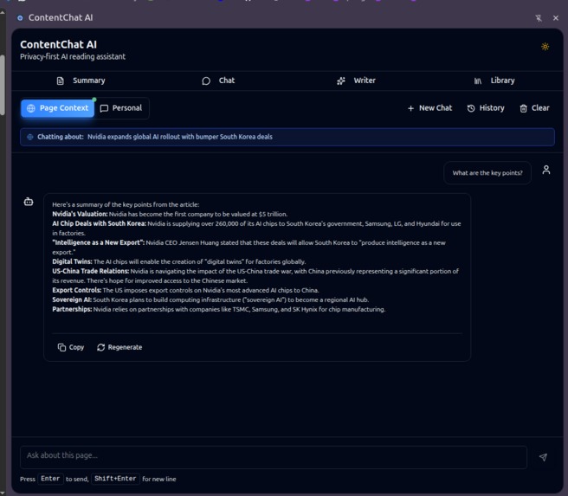The image size is (568, 496).
Task: Click the Copy clipboard icon
Action: (62, 347)
